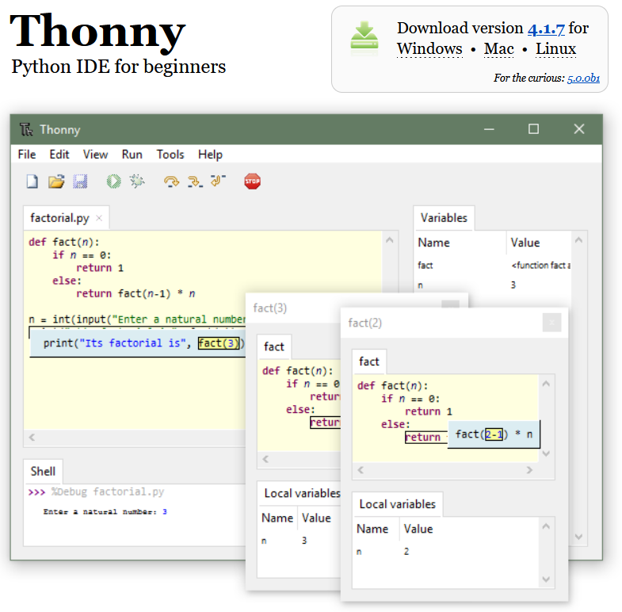Click the Save file floppy icon
622x612 pixels.
tap(80, 182)
